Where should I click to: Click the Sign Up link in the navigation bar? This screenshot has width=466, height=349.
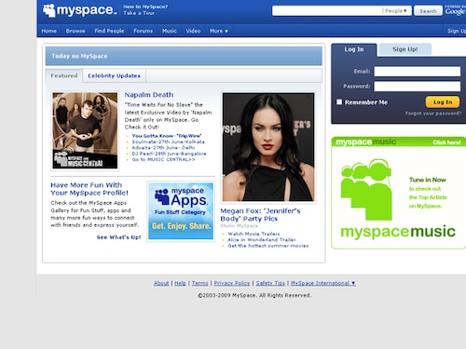pos(457,31)
